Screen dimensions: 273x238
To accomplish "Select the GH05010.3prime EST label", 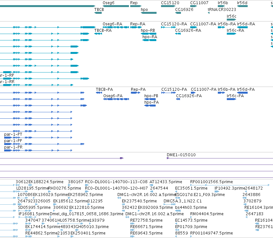I will [92, 227].
